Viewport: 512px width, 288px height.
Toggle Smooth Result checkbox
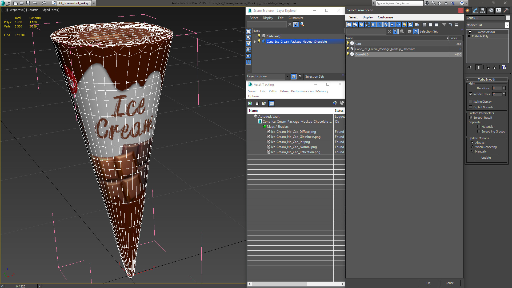pyautogui.click(x=471, y=118)
